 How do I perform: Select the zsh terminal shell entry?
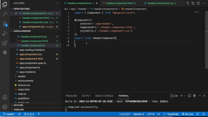pyautogui.click(x=174, y=96)
